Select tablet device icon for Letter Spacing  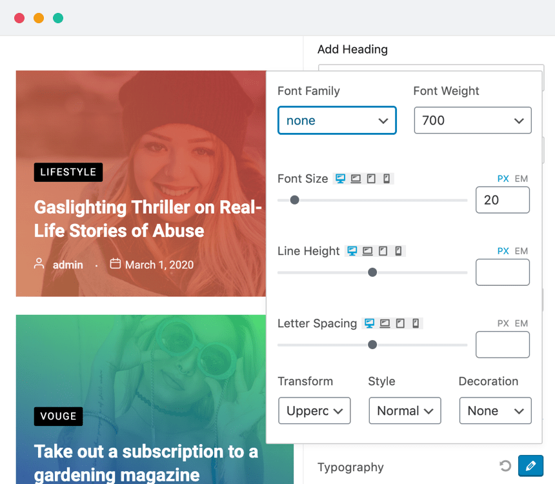[400, 323]
